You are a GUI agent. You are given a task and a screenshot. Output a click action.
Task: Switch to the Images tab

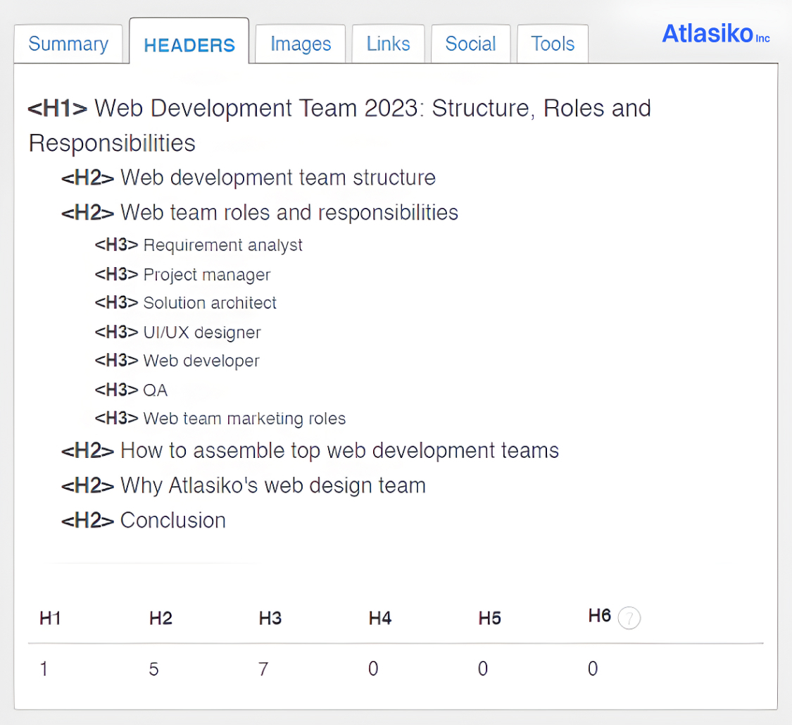click(301, 44)
